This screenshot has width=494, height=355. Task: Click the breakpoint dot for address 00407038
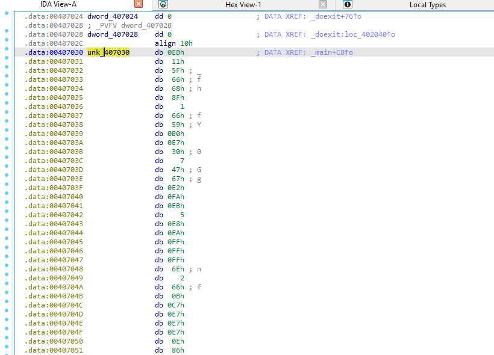[7, 121]
